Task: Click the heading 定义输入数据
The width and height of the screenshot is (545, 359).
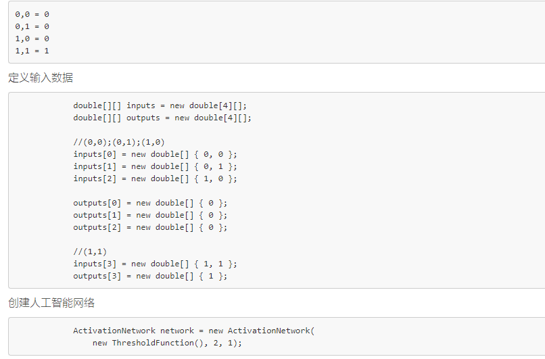Action: coord(41,78)
